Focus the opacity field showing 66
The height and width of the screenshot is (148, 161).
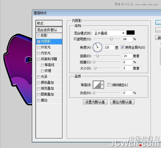[x=128, y=39]
